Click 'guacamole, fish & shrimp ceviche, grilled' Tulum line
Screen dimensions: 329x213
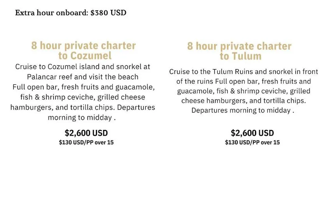(x=244, y=91)
